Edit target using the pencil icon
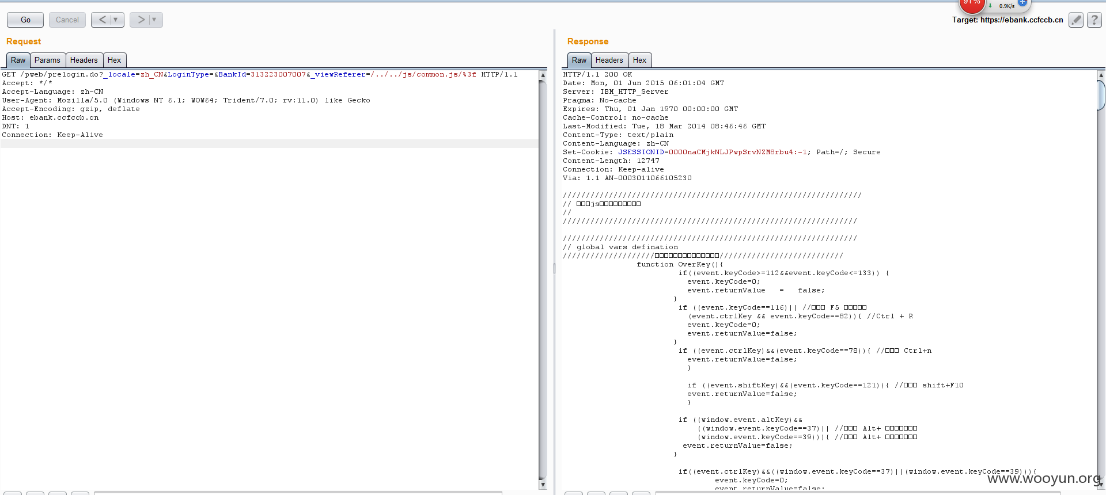 [1075, 20]
